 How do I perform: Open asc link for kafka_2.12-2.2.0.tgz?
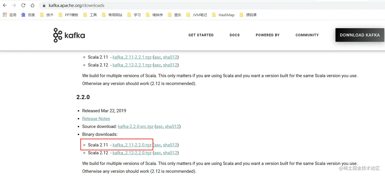[x=158, y=153]
